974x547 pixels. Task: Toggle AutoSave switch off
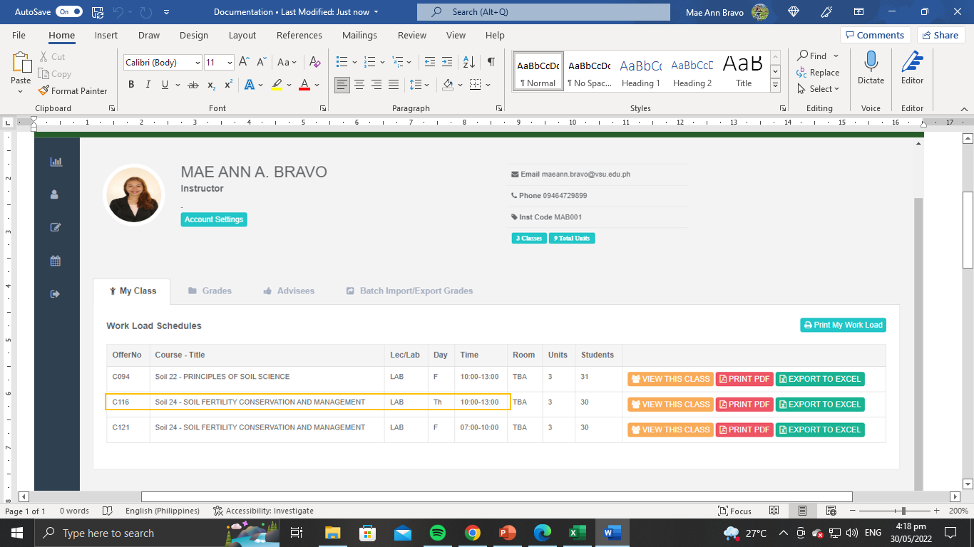[x=69, y=12]
